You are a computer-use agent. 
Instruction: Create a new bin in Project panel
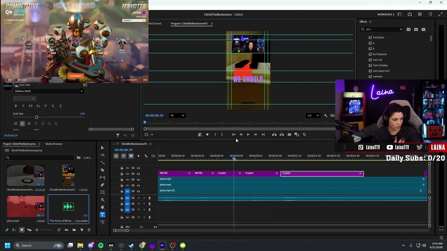coord(74,230)
